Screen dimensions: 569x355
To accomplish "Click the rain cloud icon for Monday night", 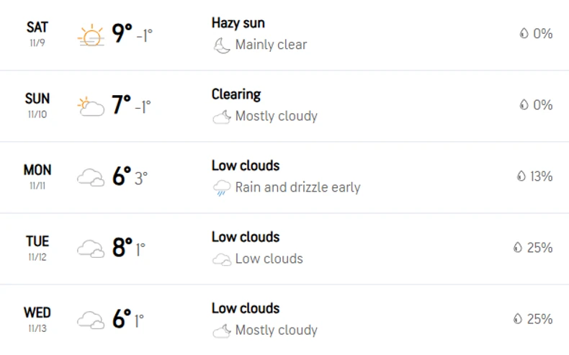I will (221, 189).
